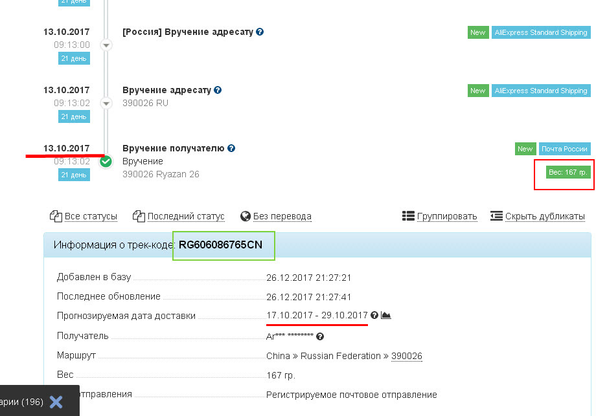The height and width of the screenshot is (416, 596).
Task: Show all statuses via Все статусы
Action: click(x=84, y=216)
